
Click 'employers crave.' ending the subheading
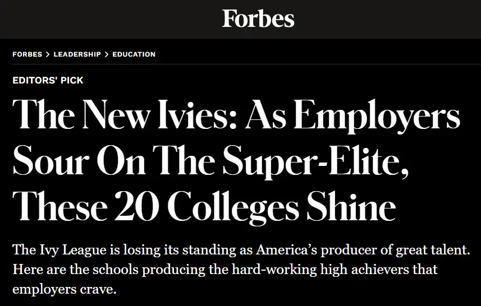click(65, 290)
